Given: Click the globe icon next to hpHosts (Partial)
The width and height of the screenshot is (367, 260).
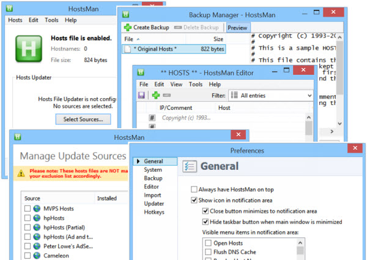Looking at the screenshot, I should click(37, 227).
